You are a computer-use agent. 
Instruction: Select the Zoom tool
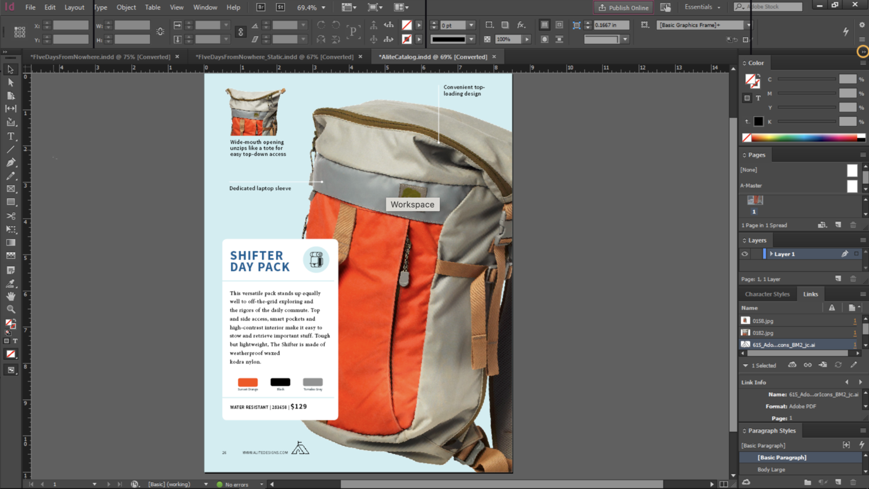[9, 309]
